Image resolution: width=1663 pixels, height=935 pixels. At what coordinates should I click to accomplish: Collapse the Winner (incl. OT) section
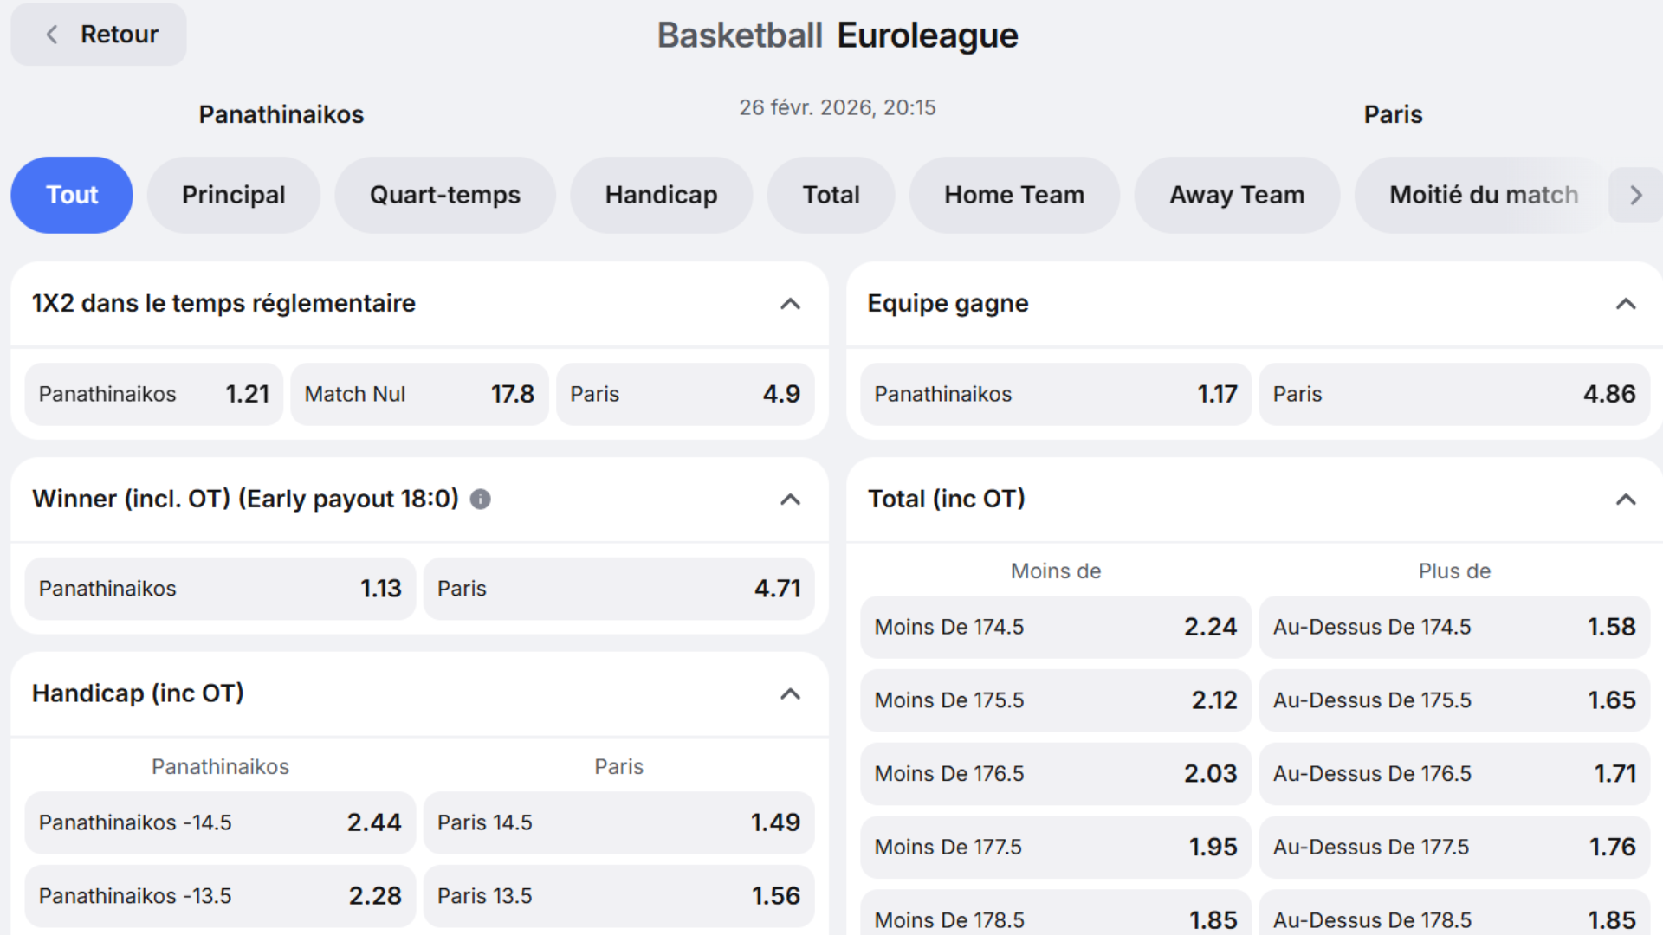tap(789, 500)
